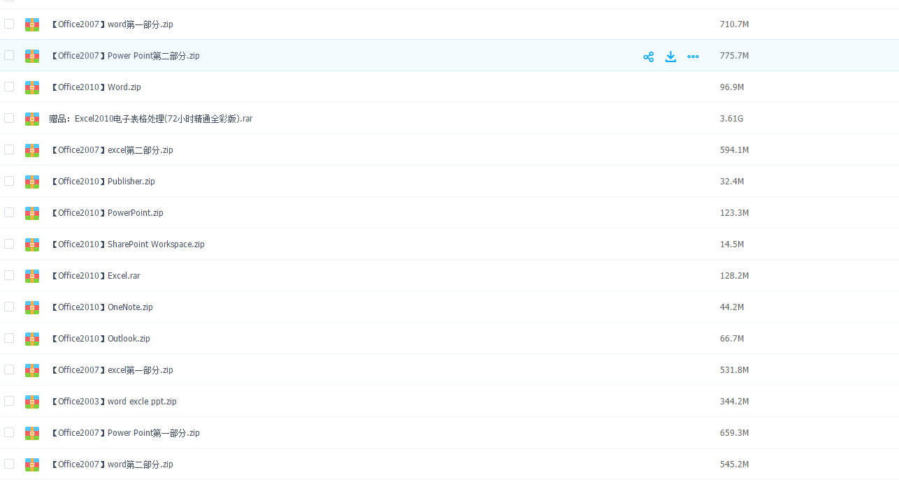
Task: Open file 【Office2010】PowerPoint.zip
Action: (x=106, y=213)
